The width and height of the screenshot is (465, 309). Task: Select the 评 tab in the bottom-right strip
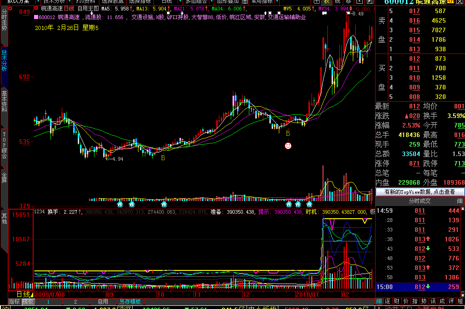coord(451,301)
